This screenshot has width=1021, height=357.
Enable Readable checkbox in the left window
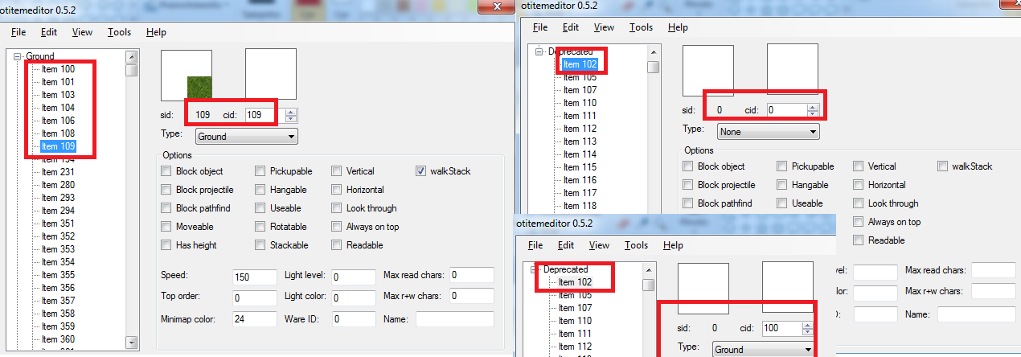coord(337,245)
